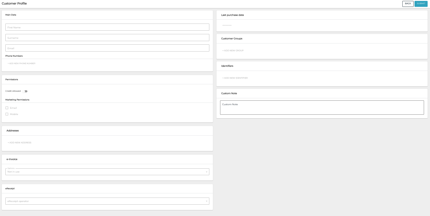This screenshot has width=430, height=216.
Task: Click the Last purchase date placeholder
Action: click(x=227, y=25)
